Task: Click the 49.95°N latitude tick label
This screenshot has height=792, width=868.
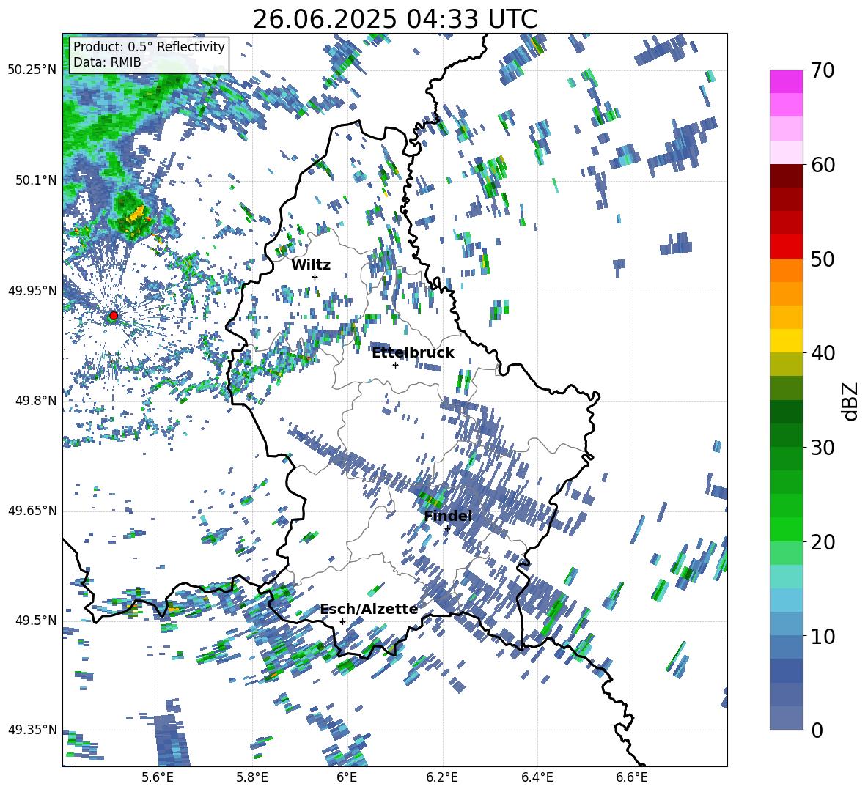Action: pyautogui.click(x=33, y=290)
